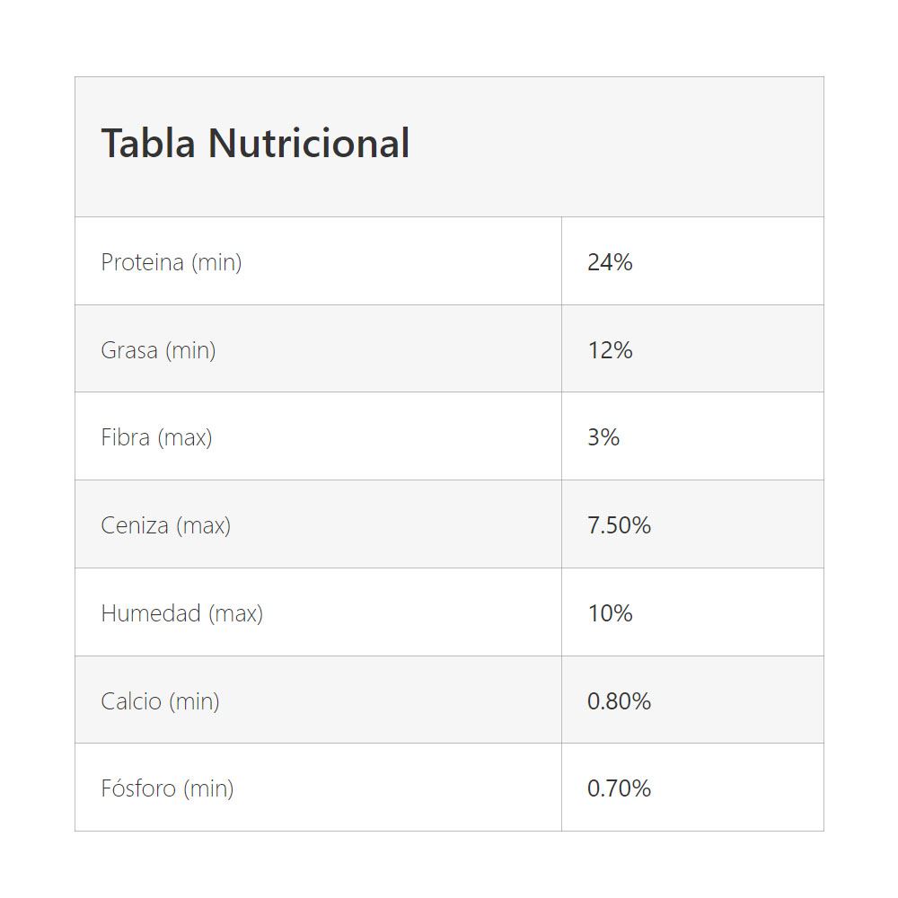
Task: Click the 12% fat value
Action: (x=610, y=350)
